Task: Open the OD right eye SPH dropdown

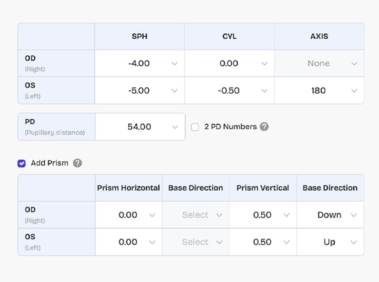Action: point(140,64)
